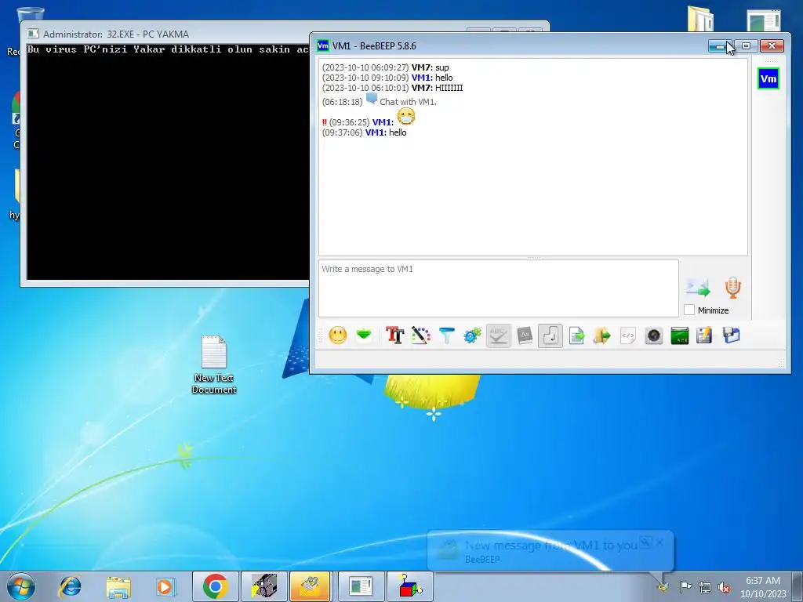Click the green board toolbar icon

click(x=680, y=335)
